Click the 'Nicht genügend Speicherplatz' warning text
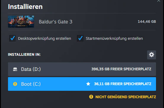The height and width of the screenshot is (108, 164). (x=126, y=97)
